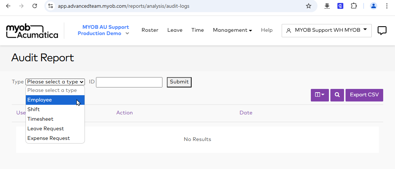
Task: Open the Roster menu item
Action: pyautogui.click(x=150, y=30)
